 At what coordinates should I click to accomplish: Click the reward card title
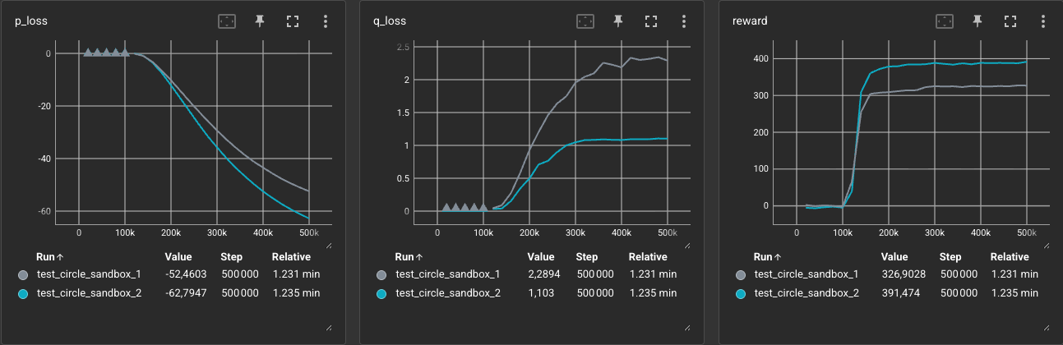point(750,21)
